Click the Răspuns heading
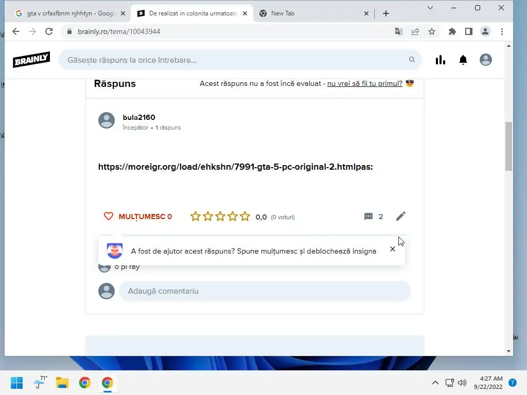This screenshot has height=395, width=527. pos(115,84)
